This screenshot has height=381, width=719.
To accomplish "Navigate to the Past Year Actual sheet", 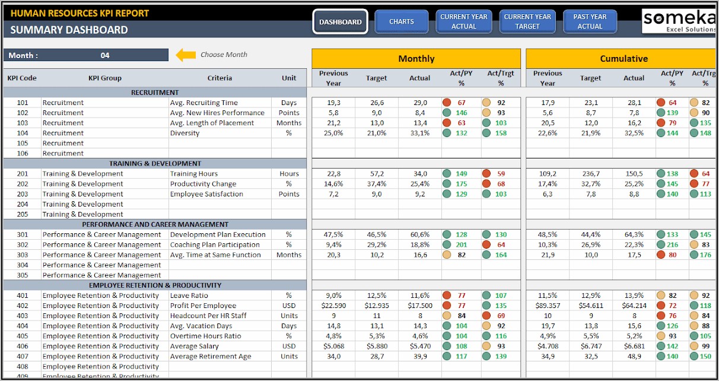I will click(x=590, y=22).
